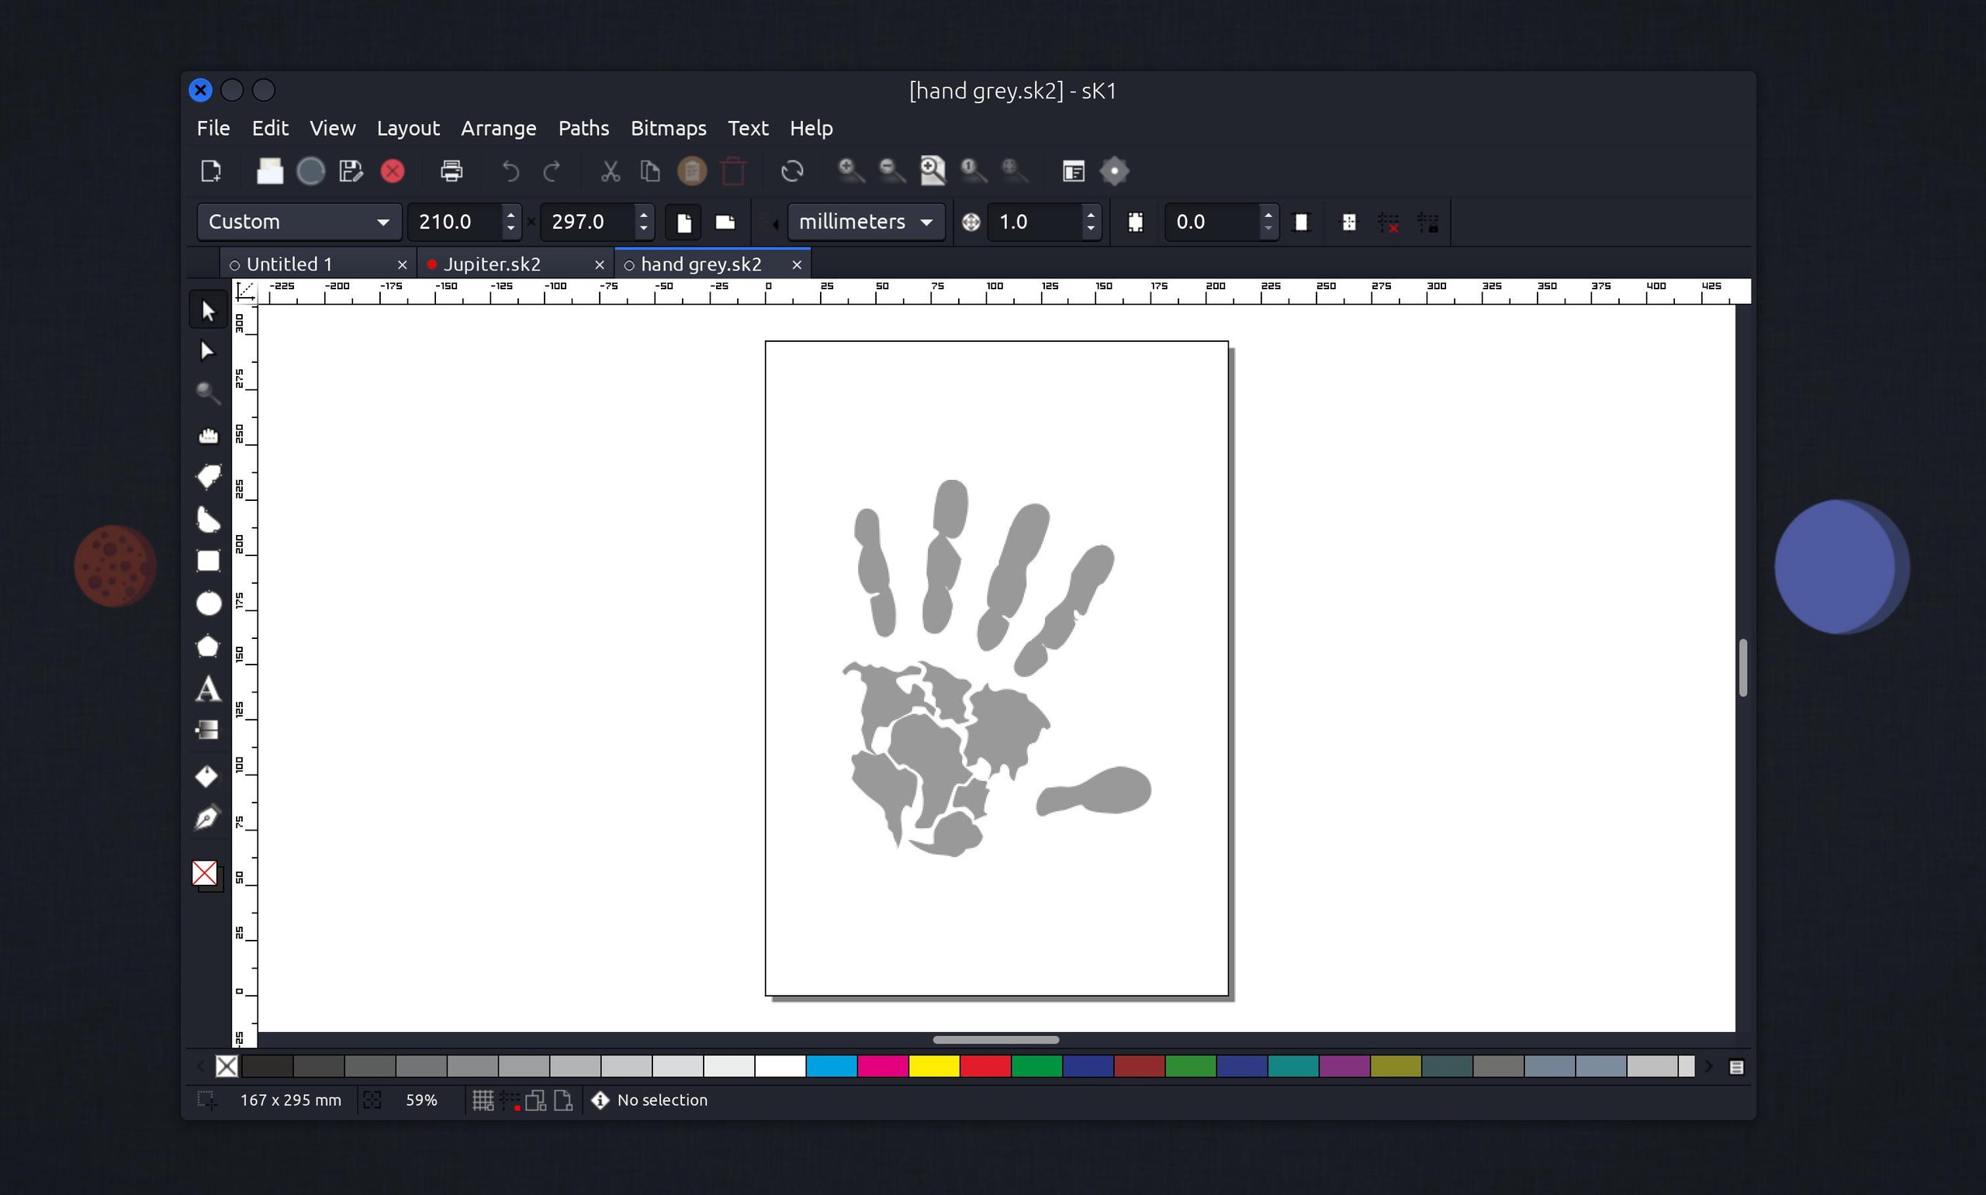Click the Zoom page icon
The width and height of the screenshot is (1986, 1195).
pos(932,171)
